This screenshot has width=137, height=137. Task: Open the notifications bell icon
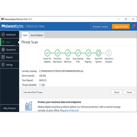(133, 26)
